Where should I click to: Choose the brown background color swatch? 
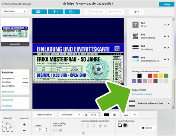(156, 81)
